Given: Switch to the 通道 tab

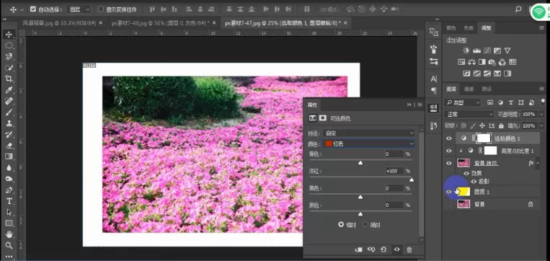Looking at the screenshot, I should click(x=469, y=89).
